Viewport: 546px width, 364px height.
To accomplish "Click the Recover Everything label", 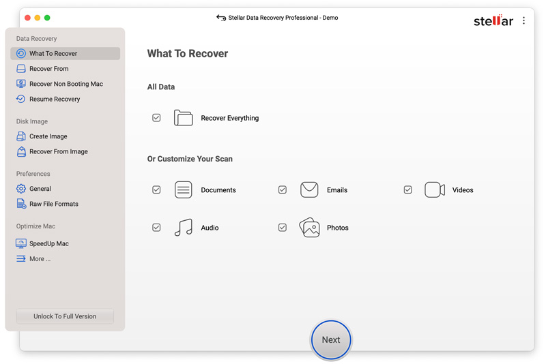I will tap(230, 118).
